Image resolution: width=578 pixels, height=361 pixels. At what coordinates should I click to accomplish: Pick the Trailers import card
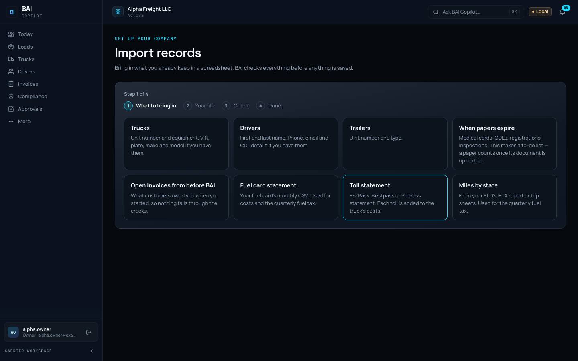pyautogui.click(x=395, y=144)
